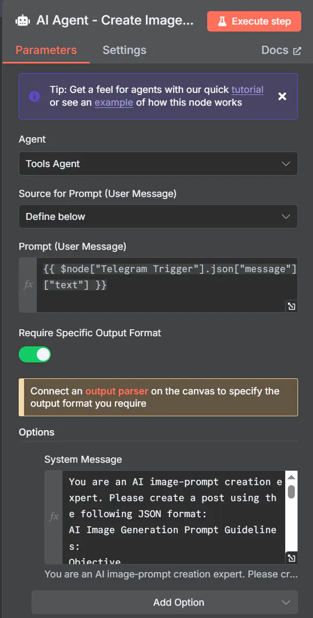
Task: Switch to the Settings tab
Action: click(x=124, y=51)
